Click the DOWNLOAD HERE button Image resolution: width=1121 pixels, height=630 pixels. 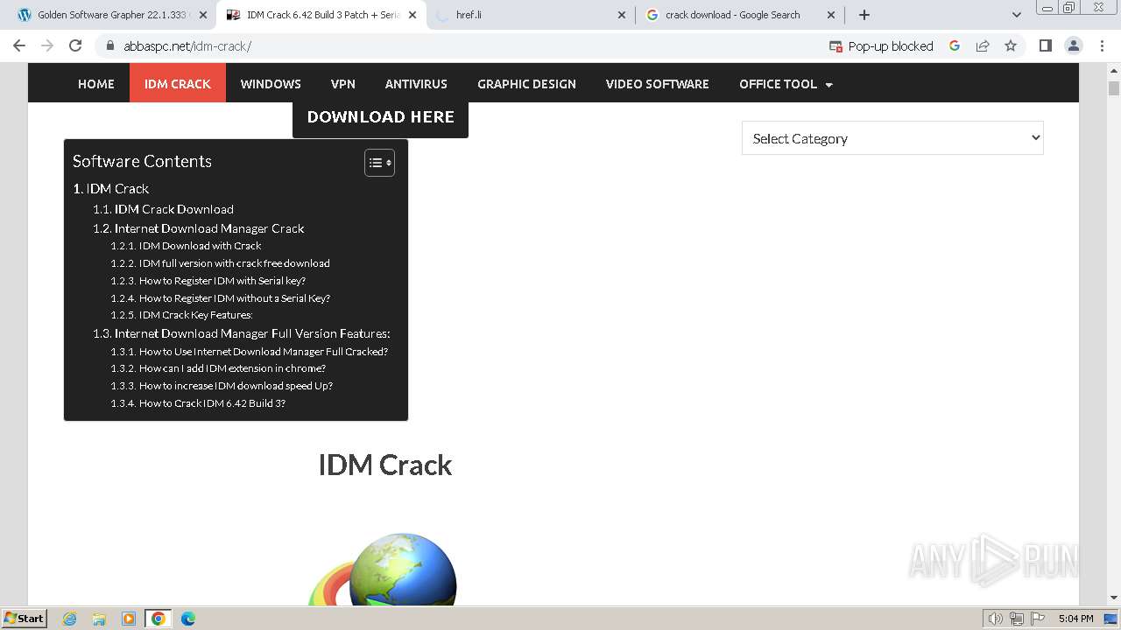[380, 117]
